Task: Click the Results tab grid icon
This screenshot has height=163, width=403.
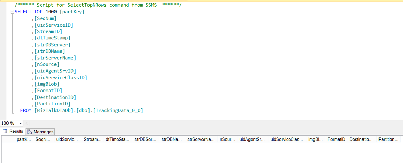Action: click(x=5, y=131)
